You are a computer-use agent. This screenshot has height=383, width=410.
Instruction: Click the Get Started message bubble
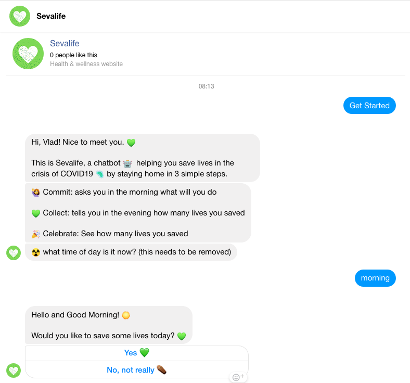click(x=369, y=105)
